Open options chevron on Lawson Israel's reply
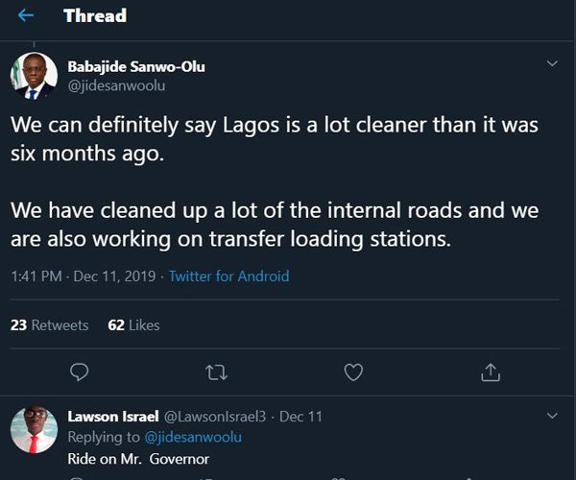The image size is (576, 480). pyautogui.click(x=552, y=416)
